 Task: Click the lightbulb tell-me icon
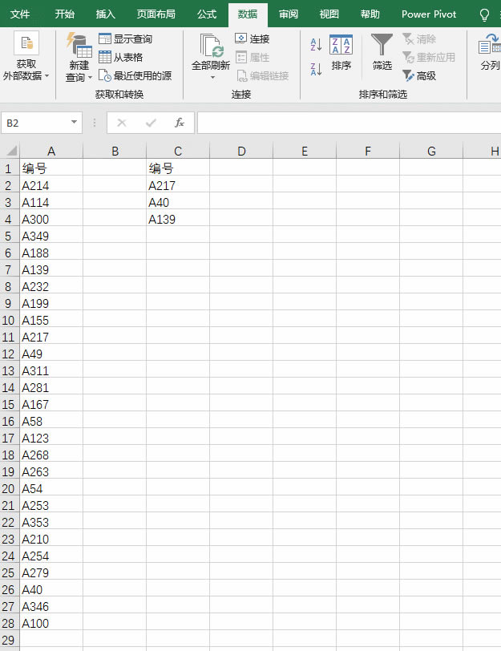coord(484,15)
